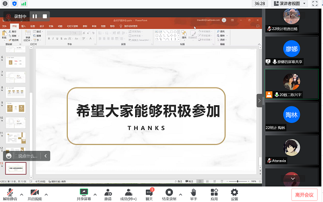The width and height of the screenshot is (323, 202).
Task: Pause the recording
Action: click(34, 16)
